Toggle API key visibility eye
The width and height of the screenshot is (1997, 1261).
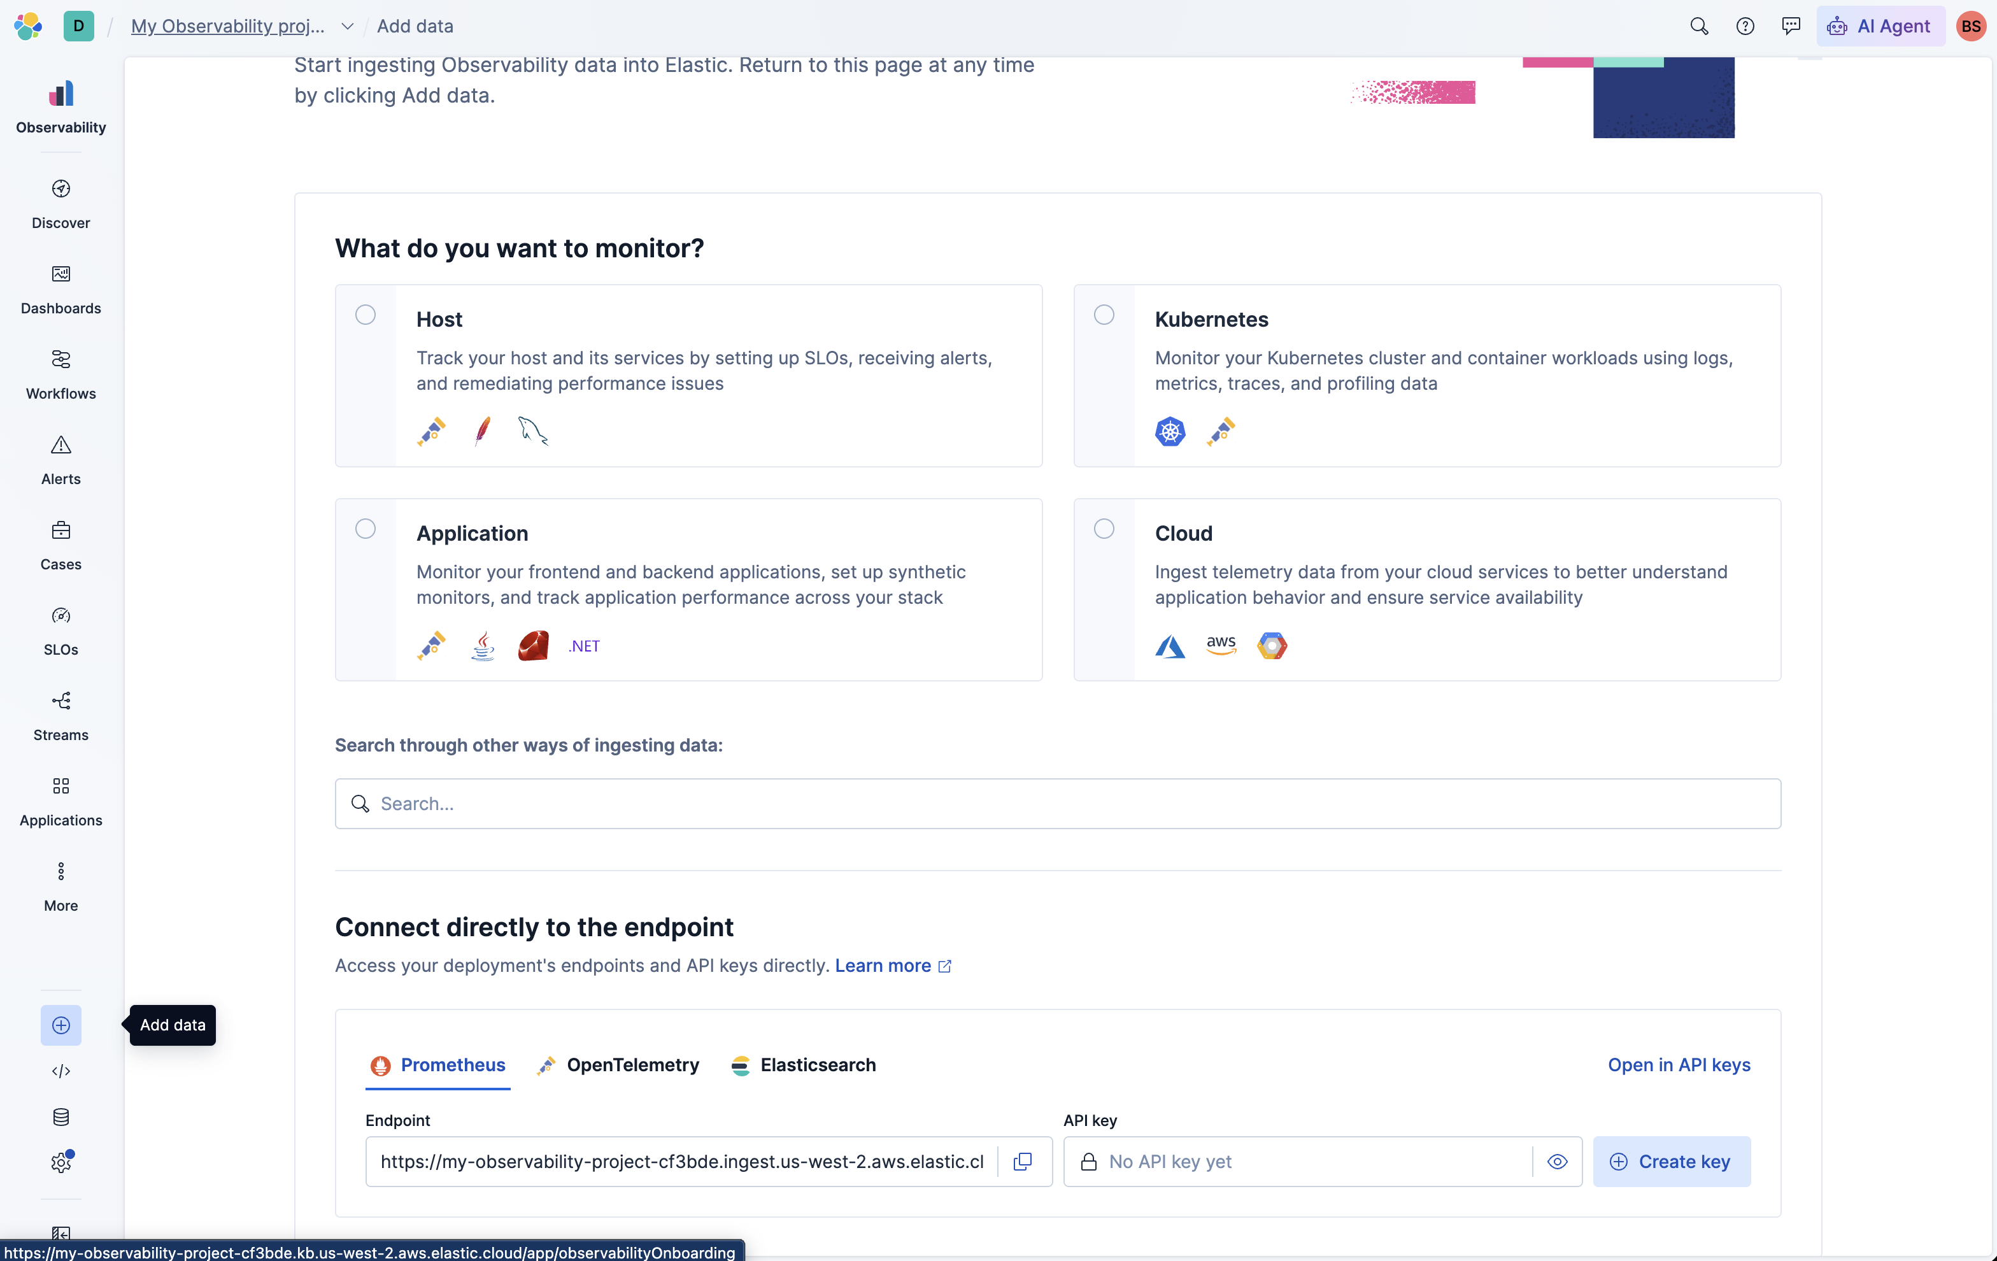[1556, 1162]
